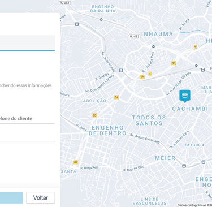This screenshot has width=212, height=207.
Task: Click the RJ-083 road shield near Inhaúma
Action: pos(135,36)
